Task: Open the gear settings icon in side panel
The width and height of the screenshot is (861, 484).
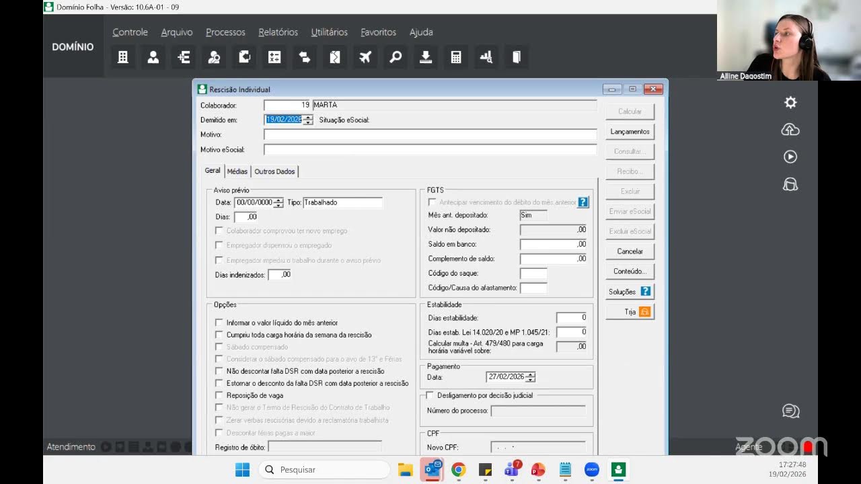Action: coord(790,102)
